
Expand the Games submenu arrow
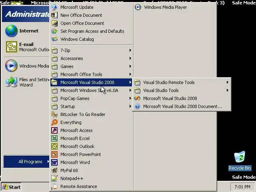coord(130,66)
